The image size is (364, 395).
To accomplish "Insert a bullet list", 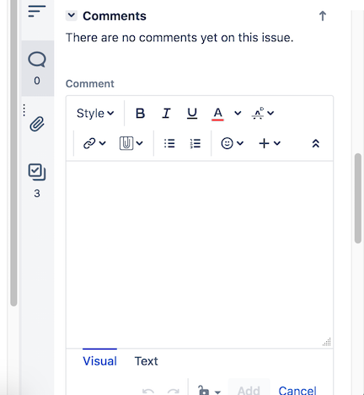I will pyautogui.click(x=169, y=143).
